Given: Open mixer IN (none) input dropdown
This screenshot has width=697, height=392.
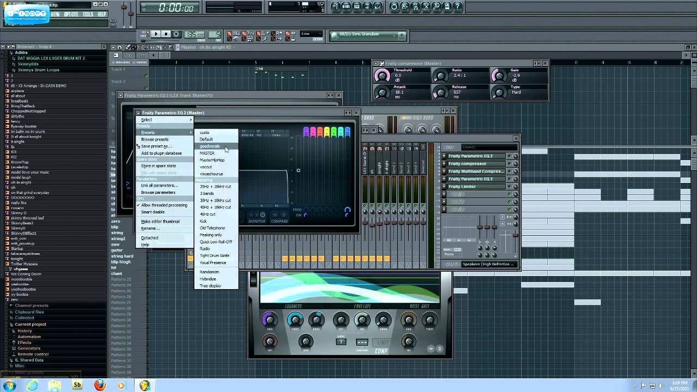Looking at the screenshot, I should tap(489, 147).
